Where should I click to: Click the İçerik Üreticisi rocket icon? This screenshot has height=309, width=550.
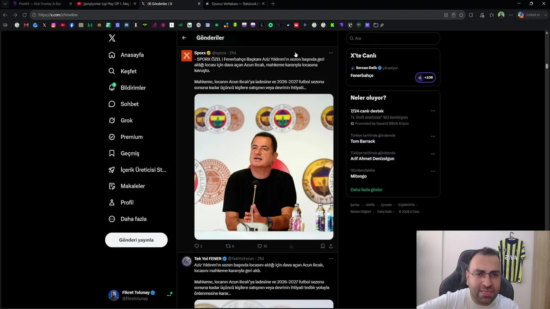[x=112, y=170]
